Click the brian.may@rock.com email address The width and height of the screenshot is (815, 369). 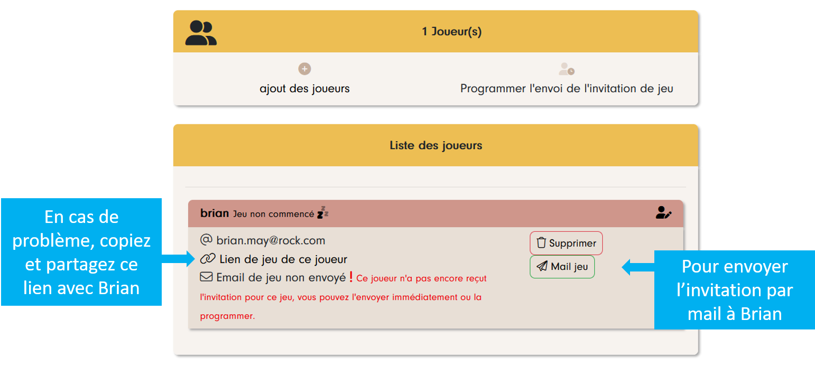point(271,241)
